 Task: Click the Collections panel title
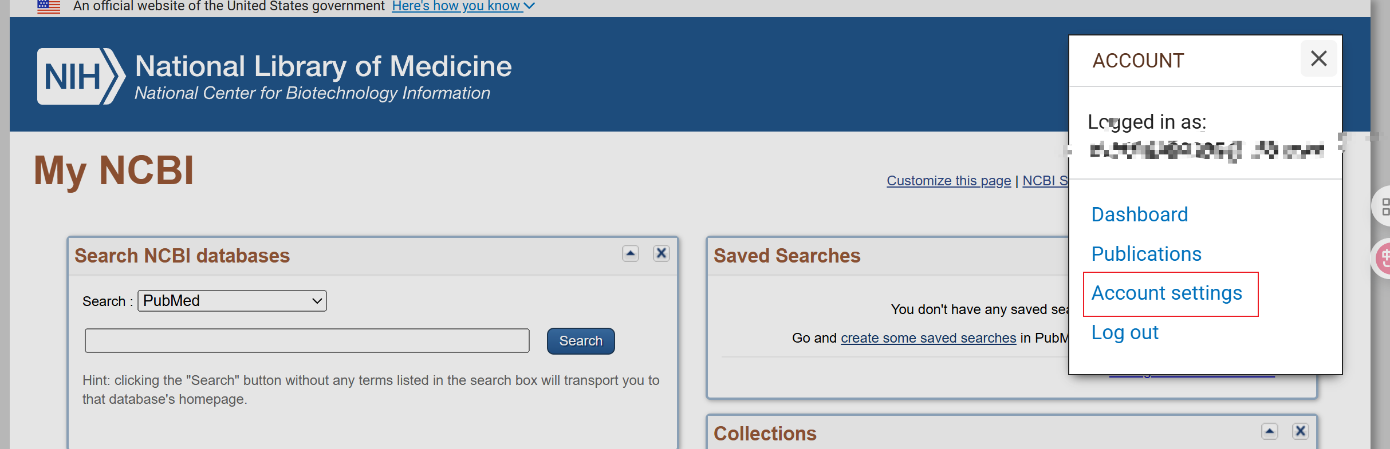coord(765,434)
